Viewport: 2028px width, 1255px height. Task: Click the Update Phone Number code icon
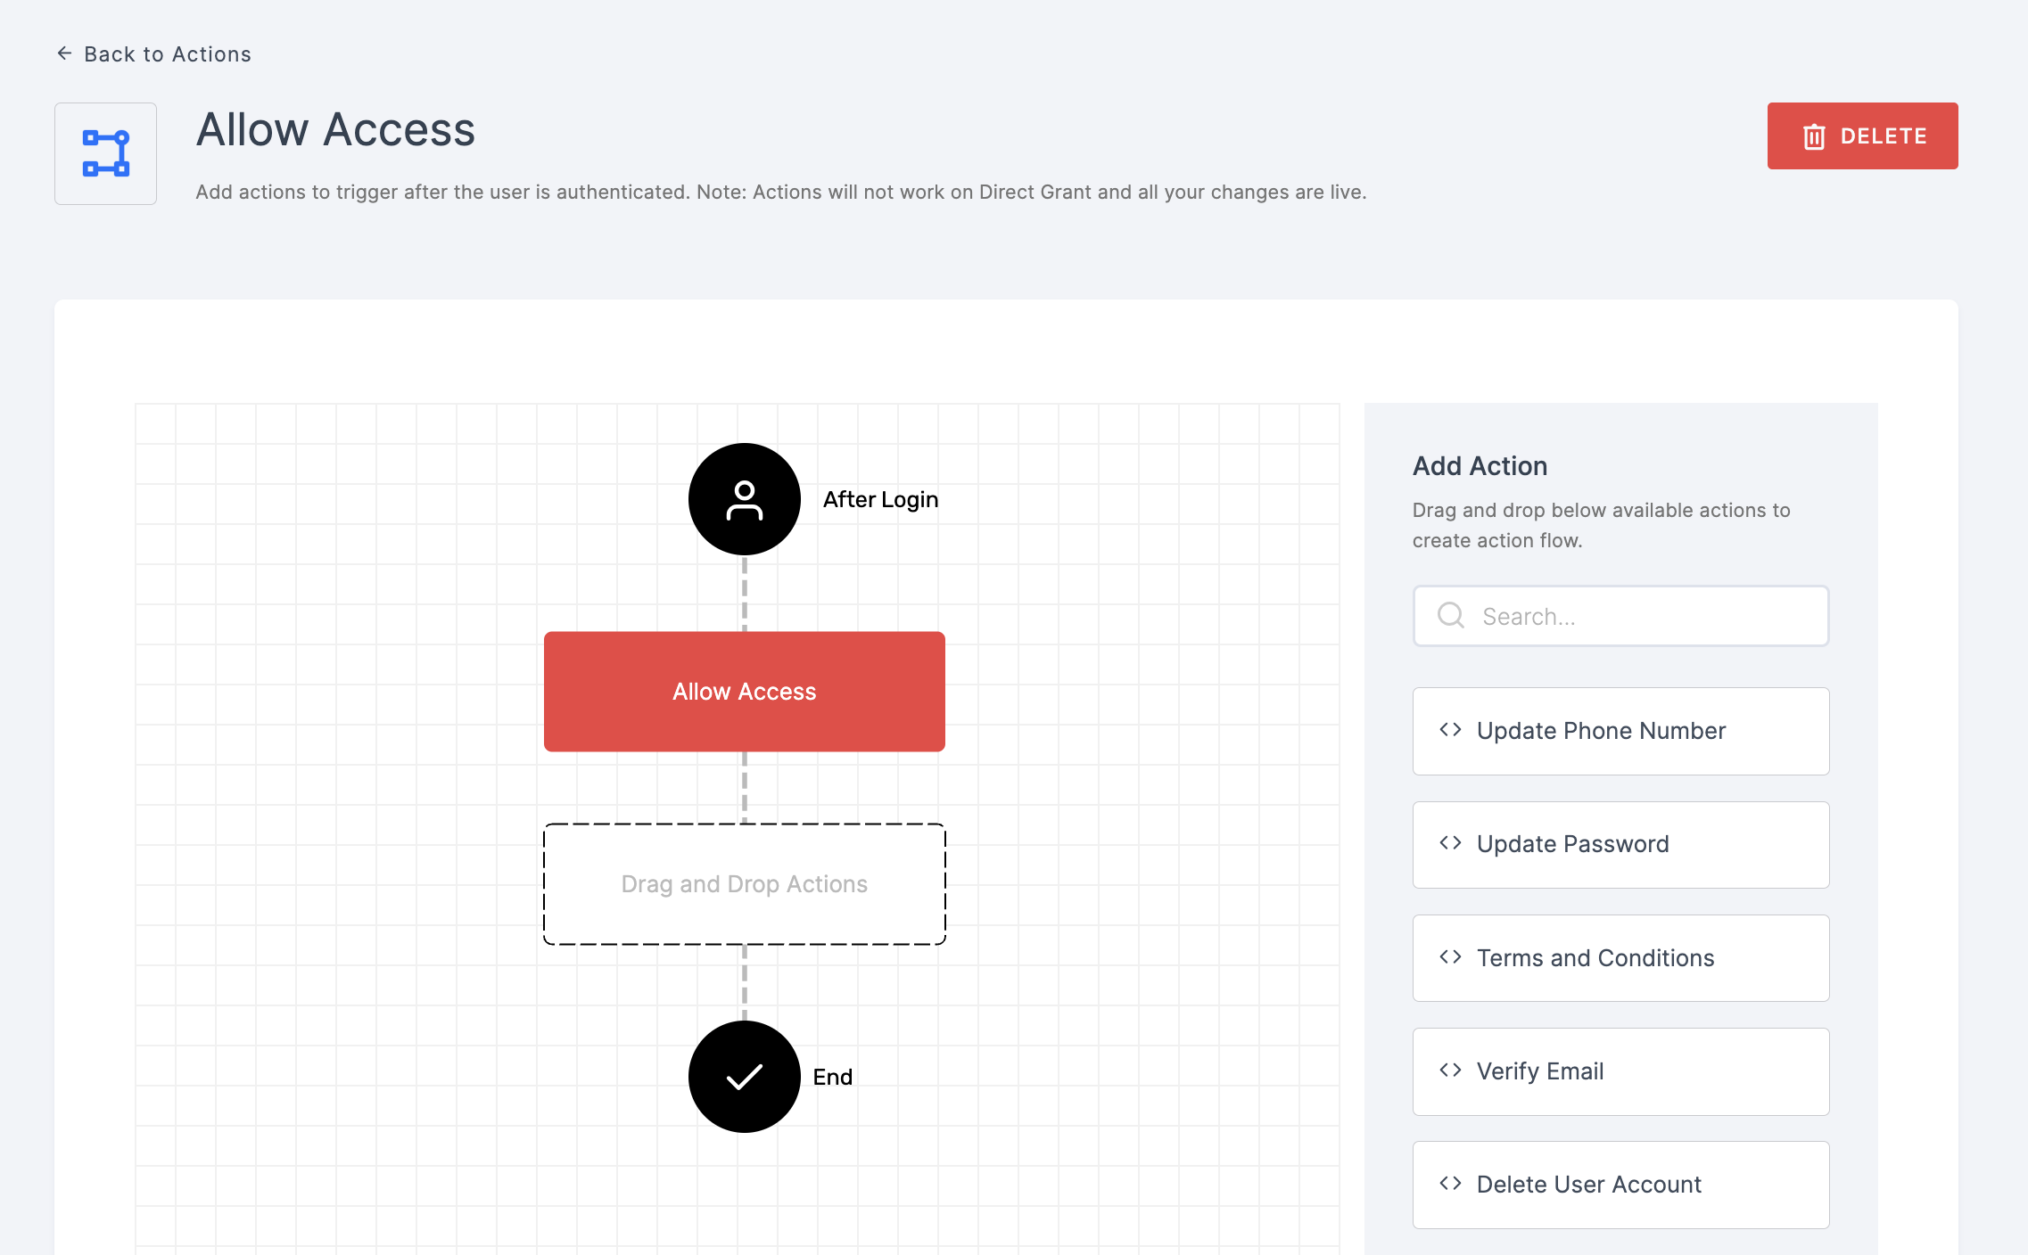pyautogui.click(x=1450, y=731)
